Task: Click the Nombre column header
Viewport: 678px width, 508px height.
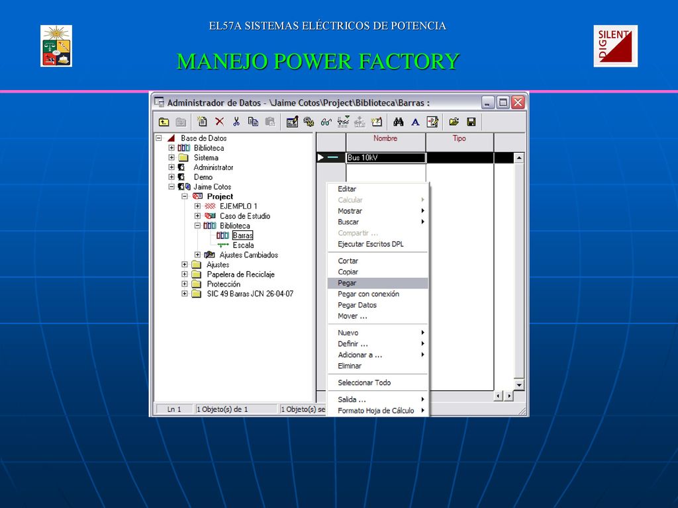Action: coord(386,142)
